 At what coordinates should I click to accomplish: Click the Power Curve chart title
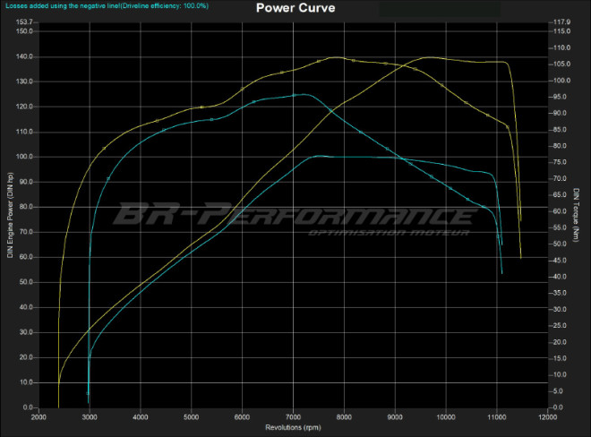(295, 9)
